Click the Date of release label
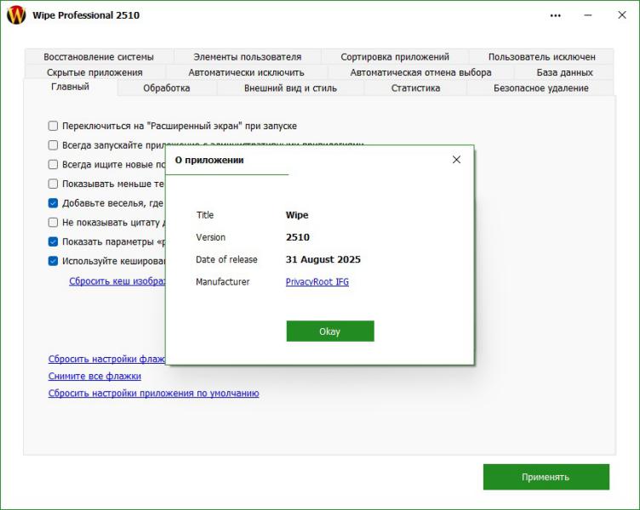Screen dimensions: 640x510 (226, 260)
